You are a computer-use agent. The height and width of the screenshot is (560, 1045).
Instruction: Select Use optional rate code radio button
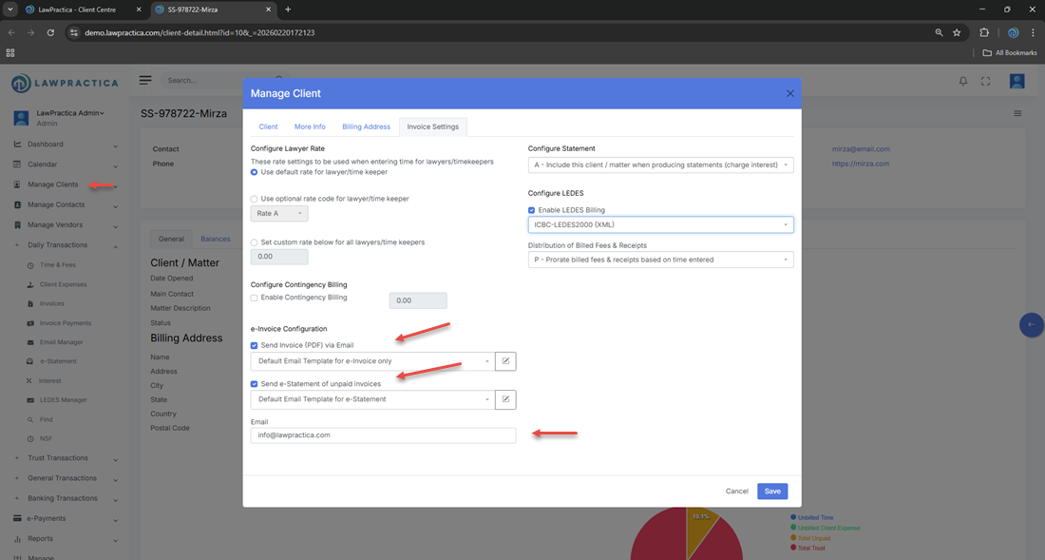pyautogui.click(x=255, y=199)
